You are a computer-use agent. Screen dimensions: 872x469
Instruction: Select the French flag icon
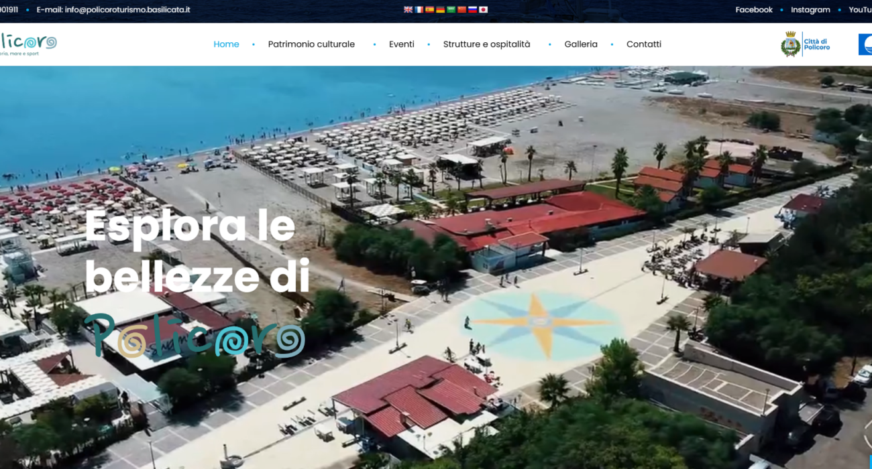[419, 10]
